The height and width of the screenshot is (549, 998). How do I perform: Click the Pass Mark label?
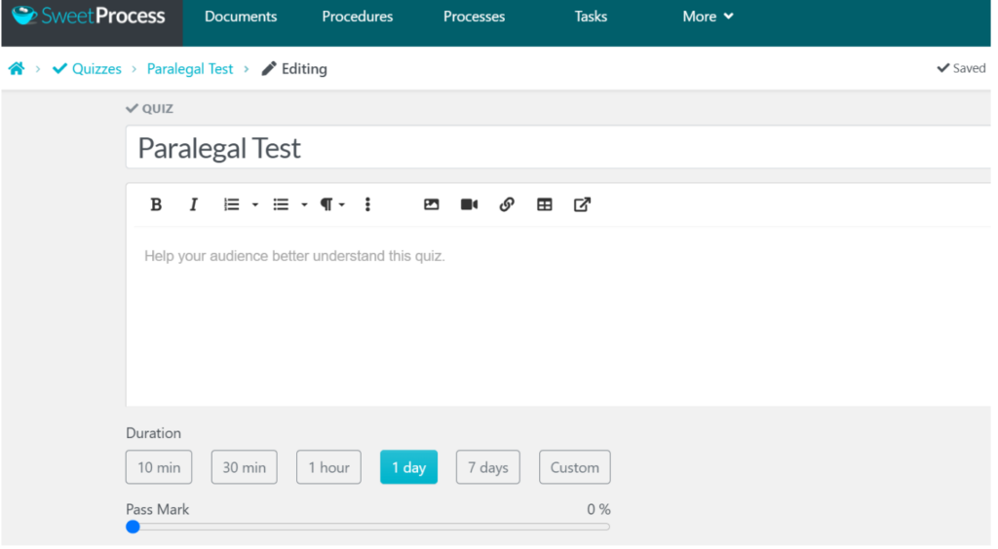click(157, 509)
